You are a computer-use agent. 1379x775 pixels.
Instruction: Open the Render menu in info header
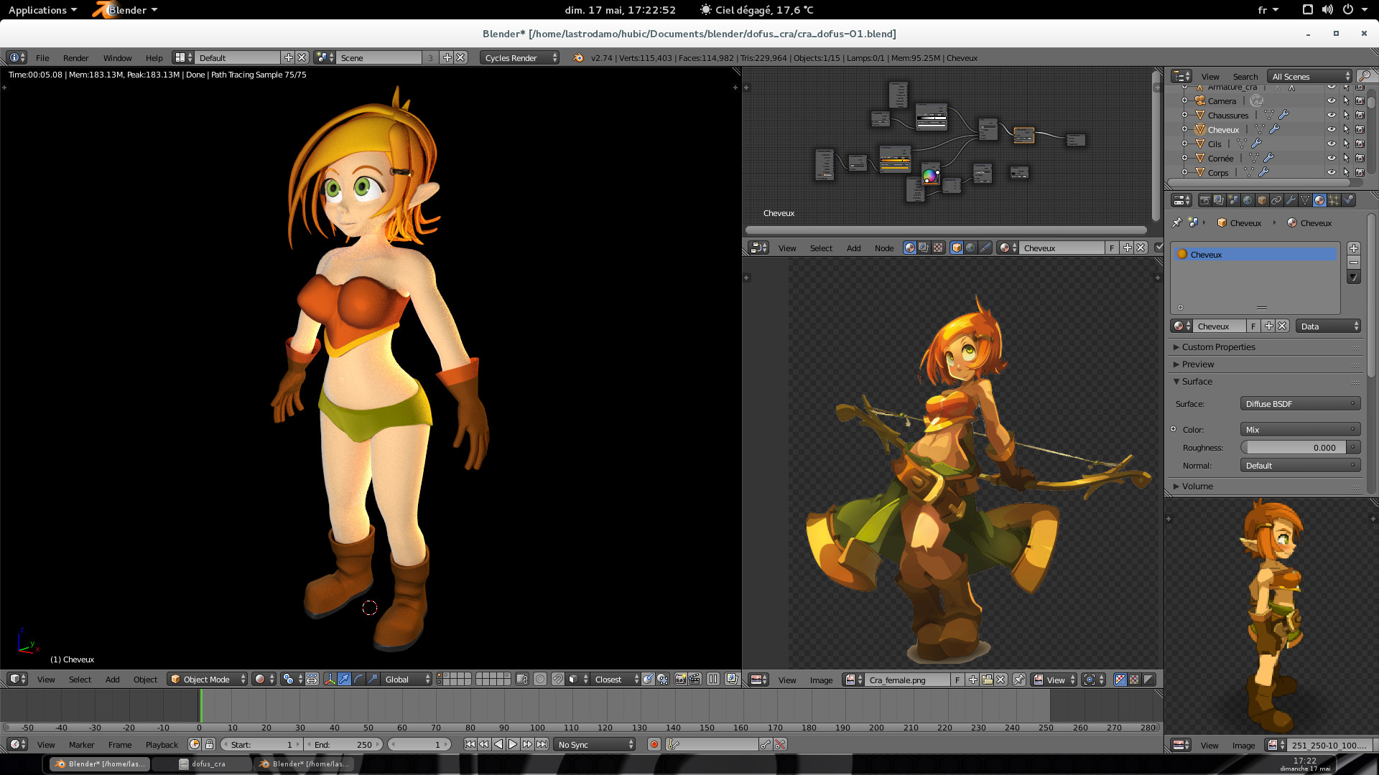[x=75, y=58]
